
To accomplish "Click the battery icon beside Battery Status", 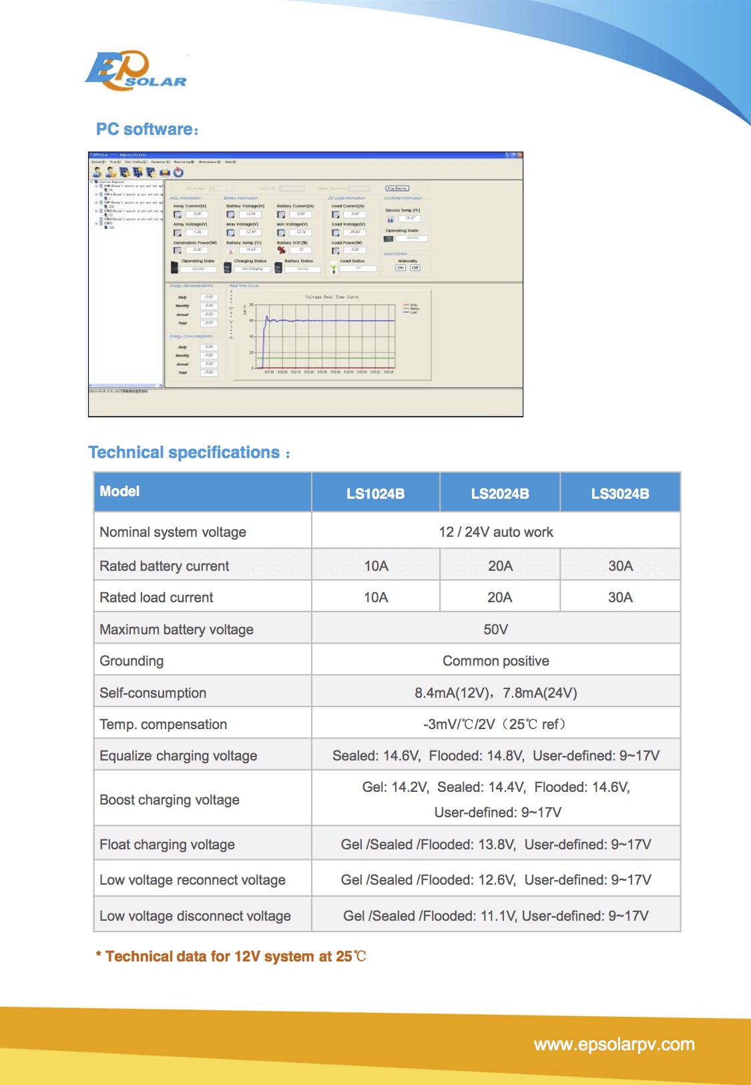I will click(278, 268).
